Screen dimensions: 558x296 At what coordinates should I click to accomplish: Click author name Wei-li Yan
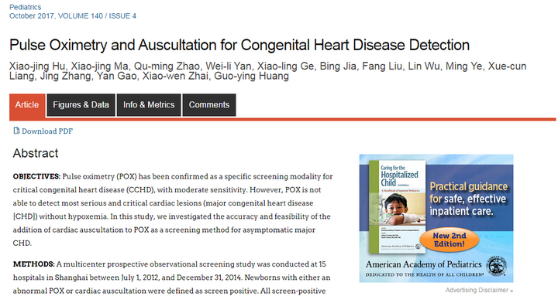pos(228,66)
